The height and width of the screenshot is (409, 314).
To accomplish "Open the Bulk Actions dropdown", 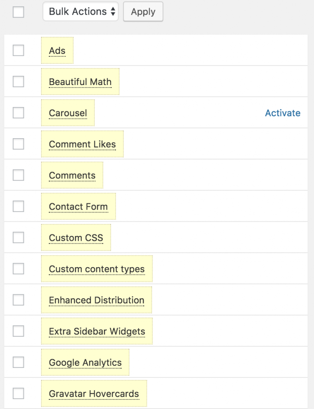I will [x=80, y=12].
